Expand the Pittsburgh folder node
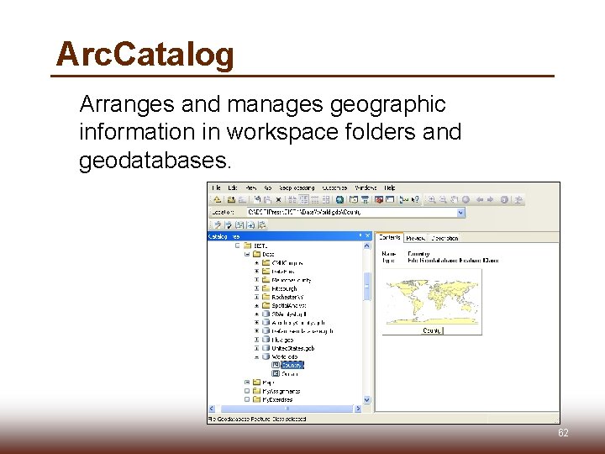The width and height of the screenshot is (605, 454). click(x=256, y=288)
